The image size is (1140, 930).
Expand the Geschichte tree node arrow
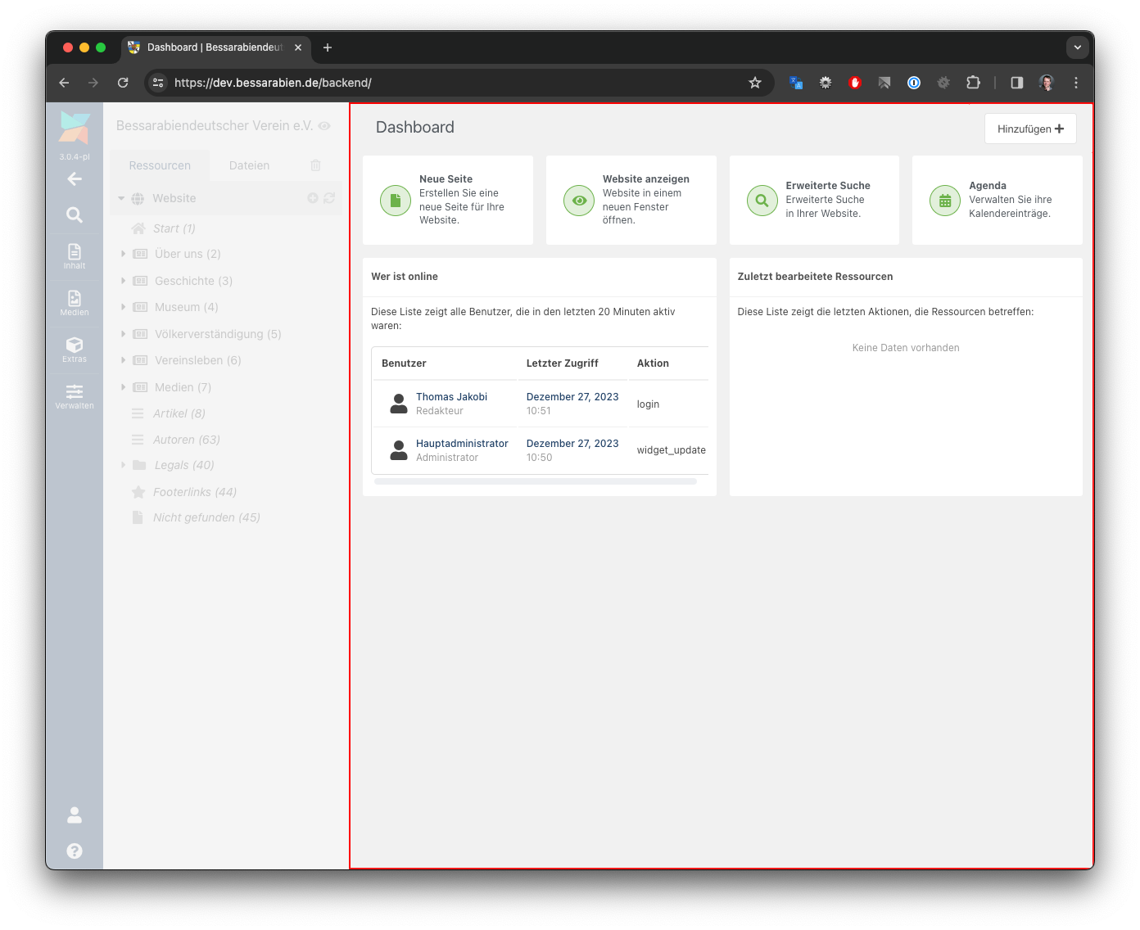click(x=124, y=281)
